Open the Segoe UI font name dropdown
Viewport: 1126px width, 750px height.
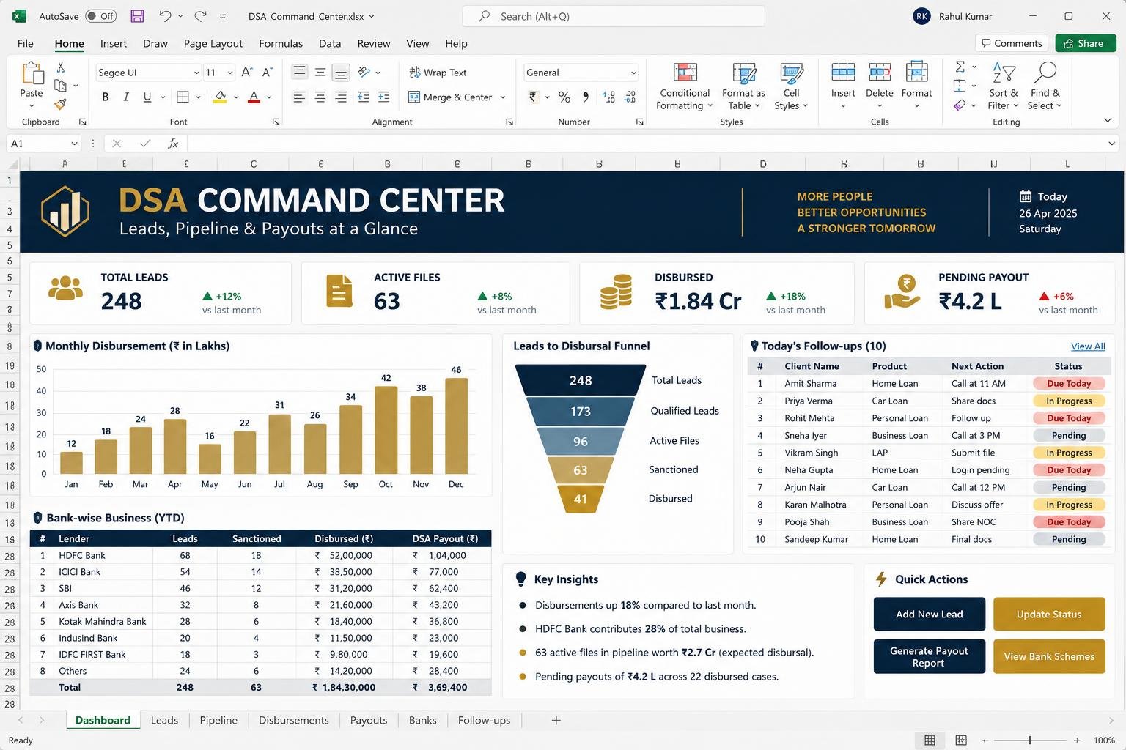196,73
